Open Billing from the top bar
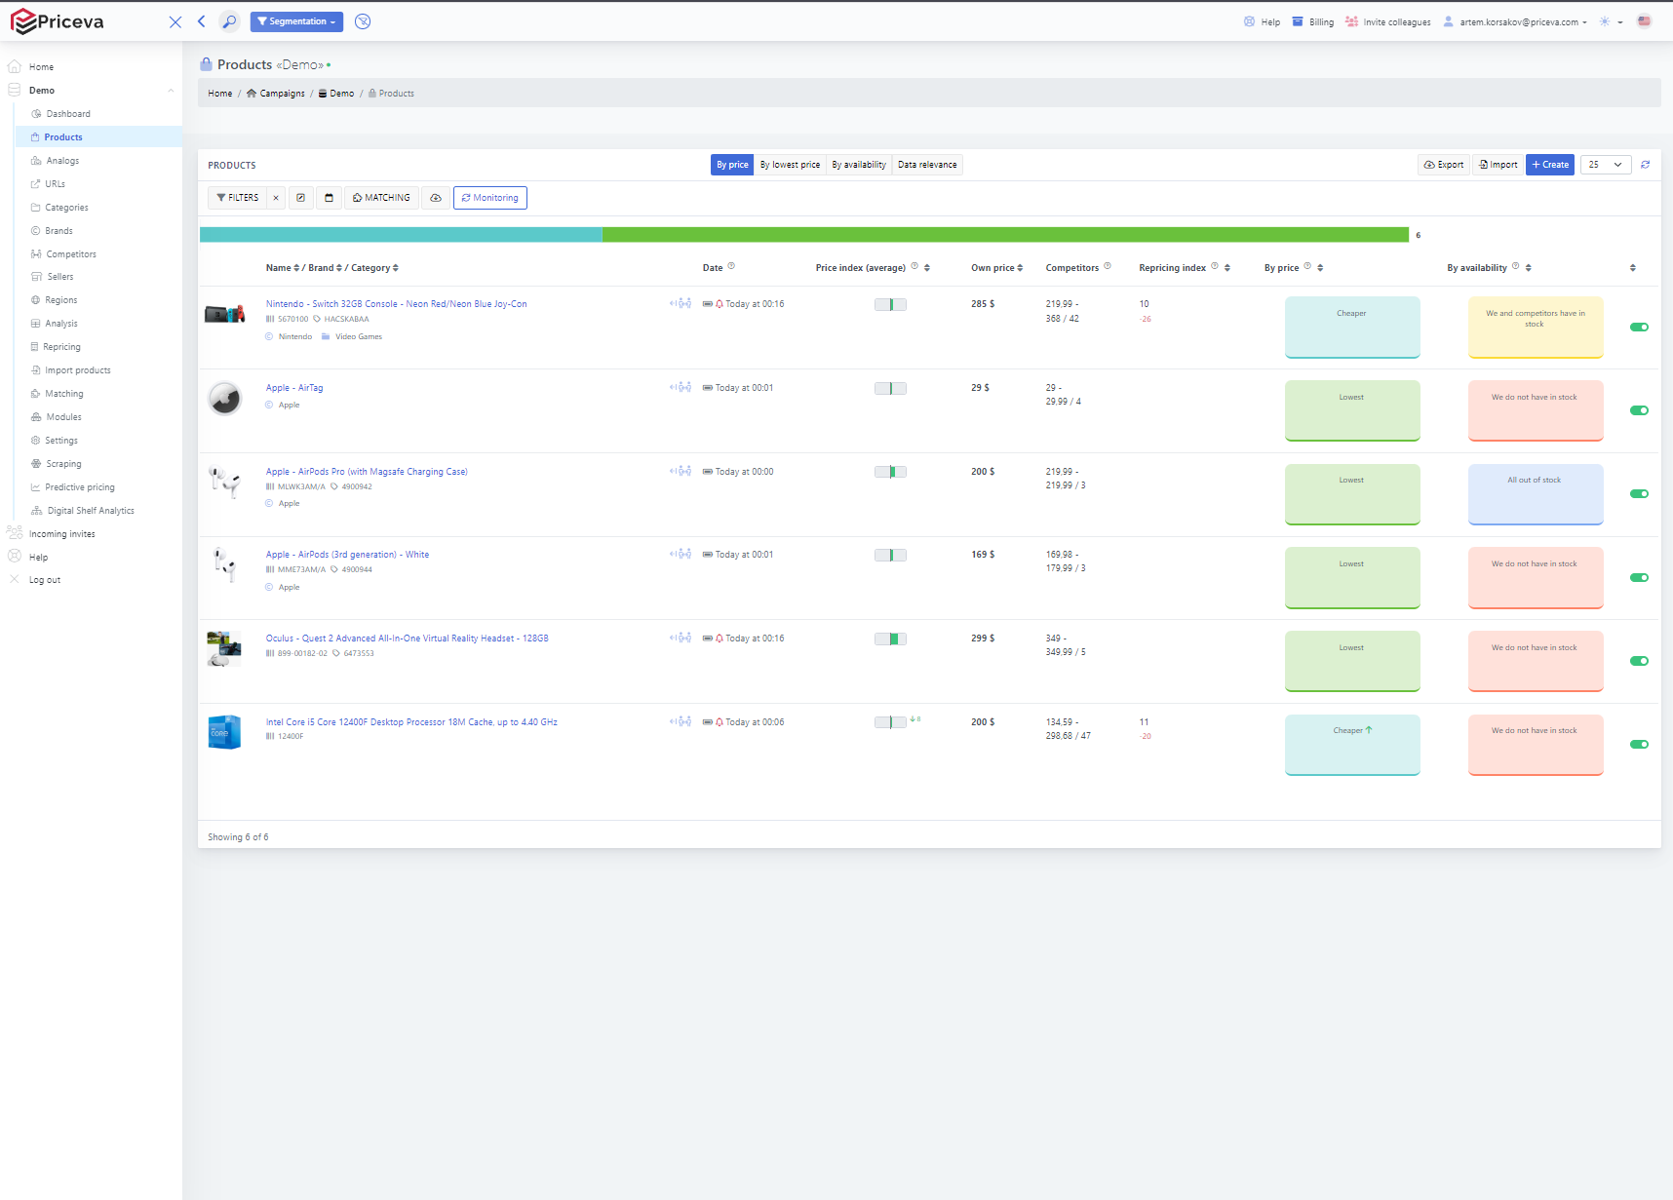1673x1200 pixels. [1313, 21]
